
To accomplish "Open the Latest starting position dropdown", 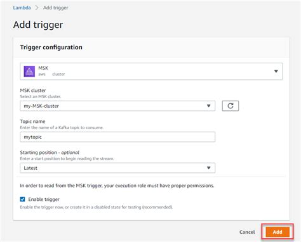I will pos(117,168).
